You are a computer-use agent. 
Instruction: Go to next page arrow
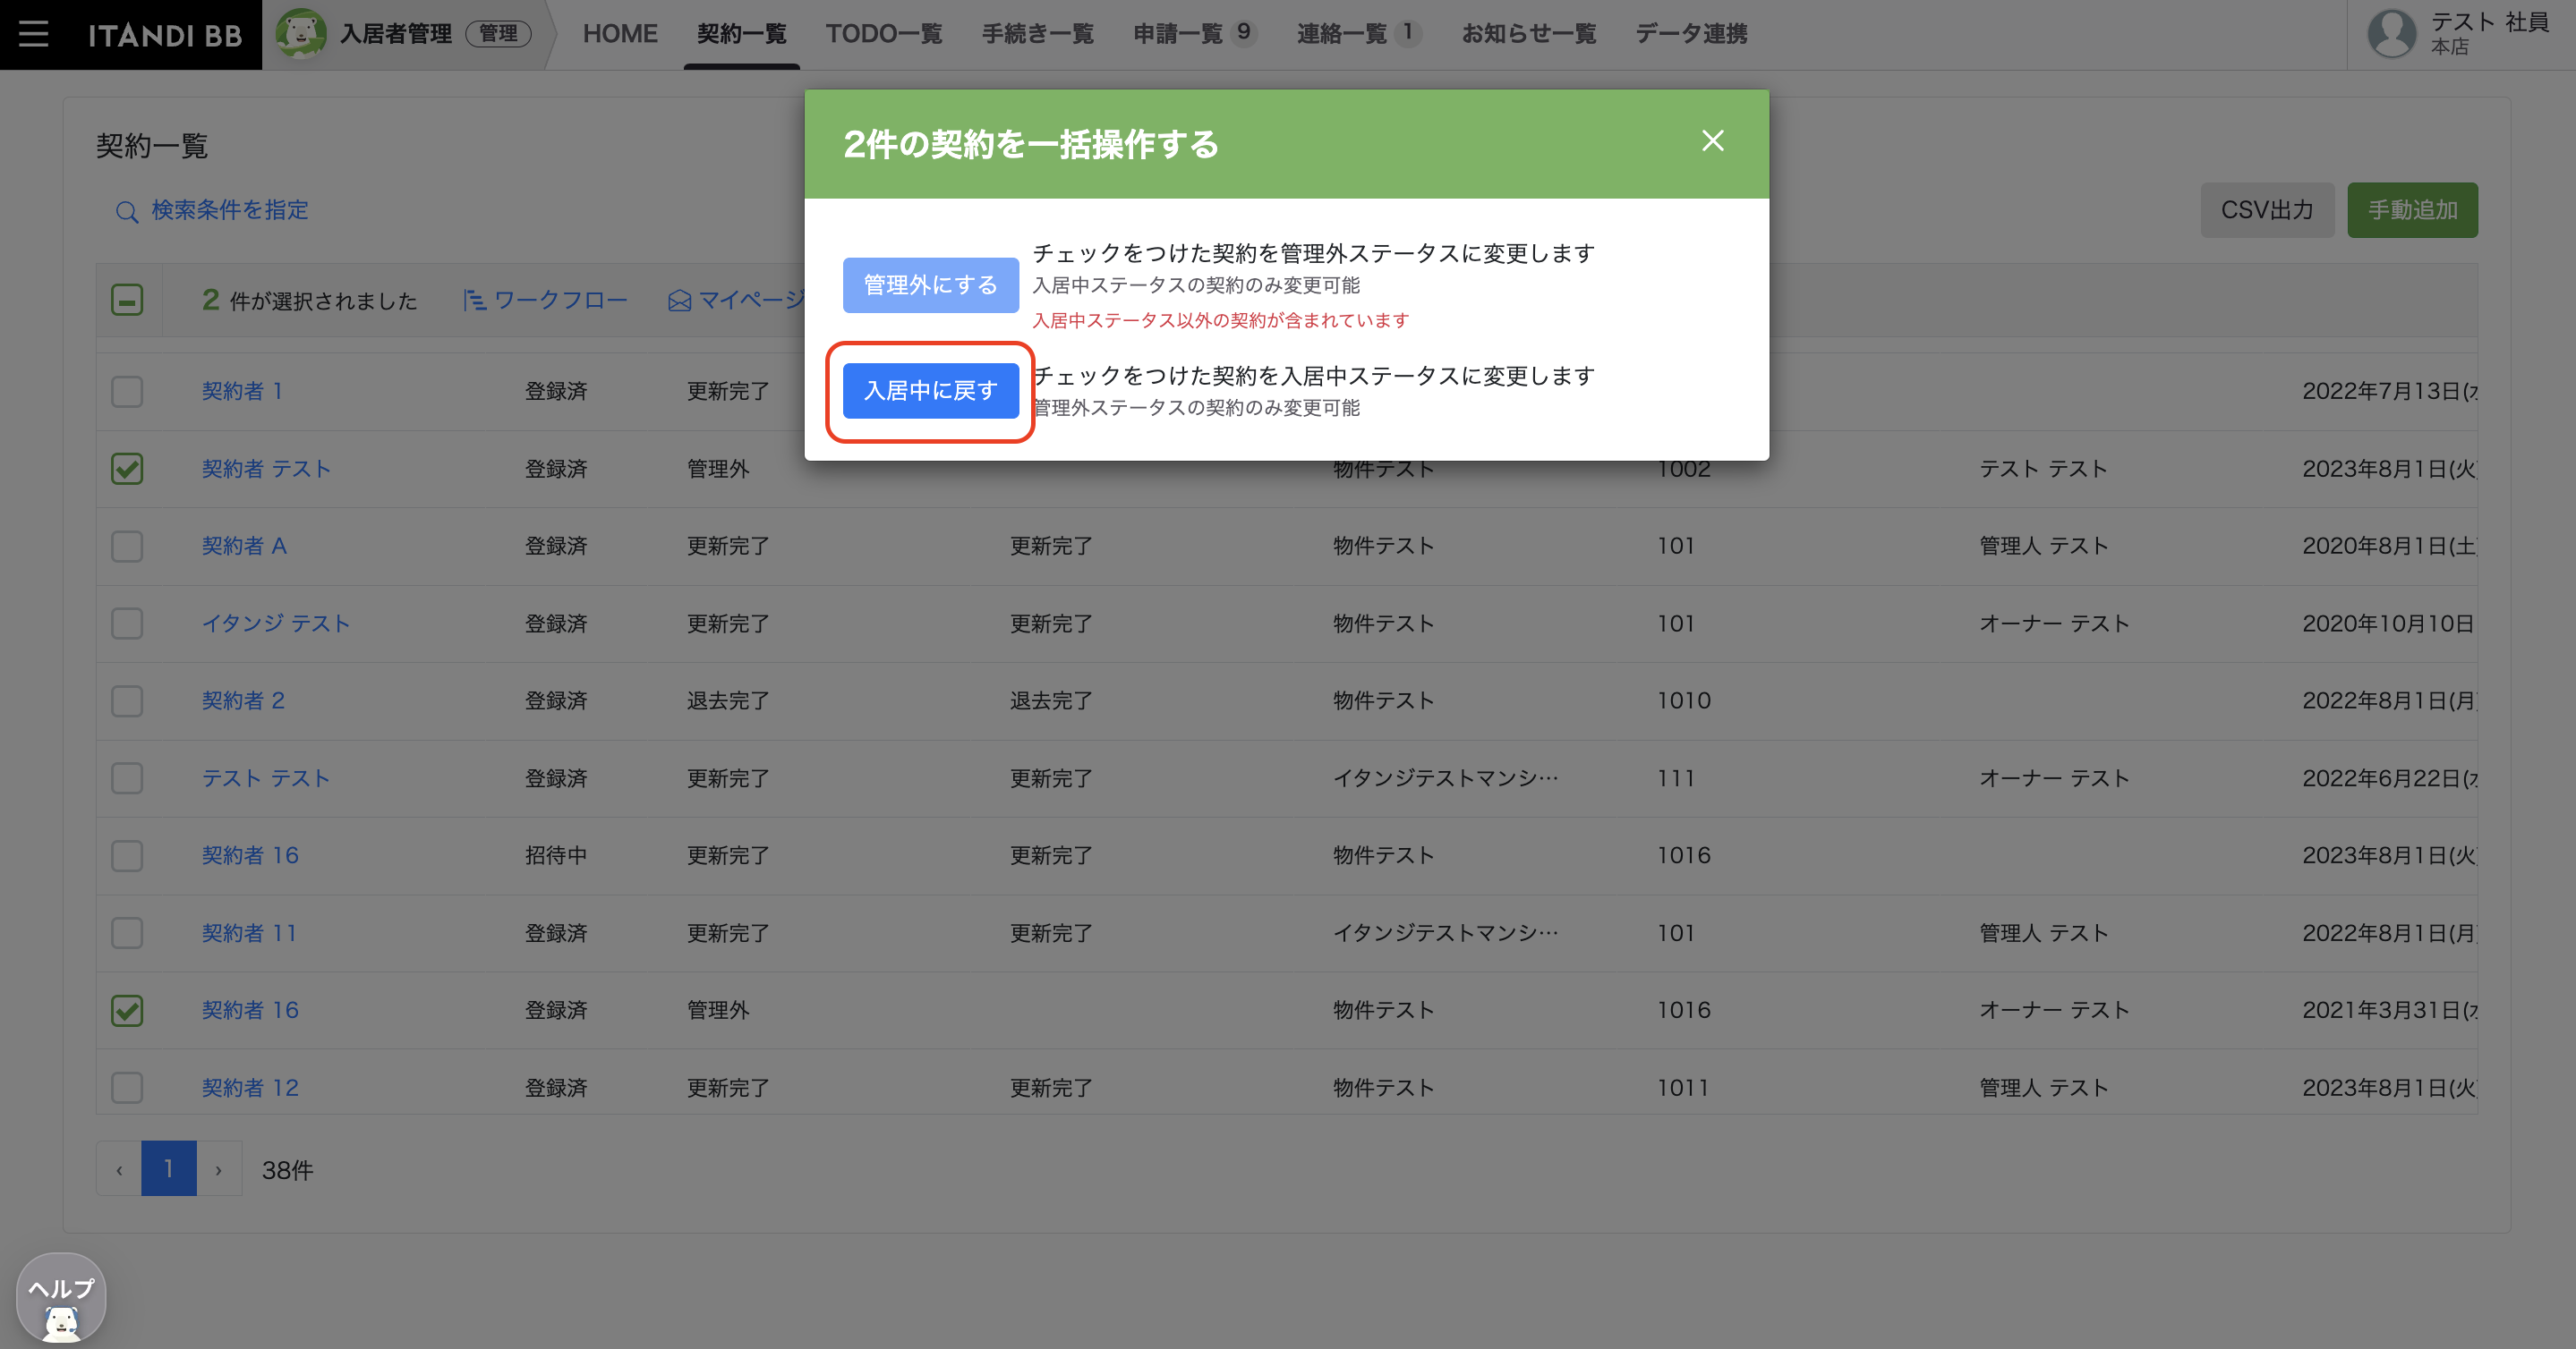tap(219, 1168)
